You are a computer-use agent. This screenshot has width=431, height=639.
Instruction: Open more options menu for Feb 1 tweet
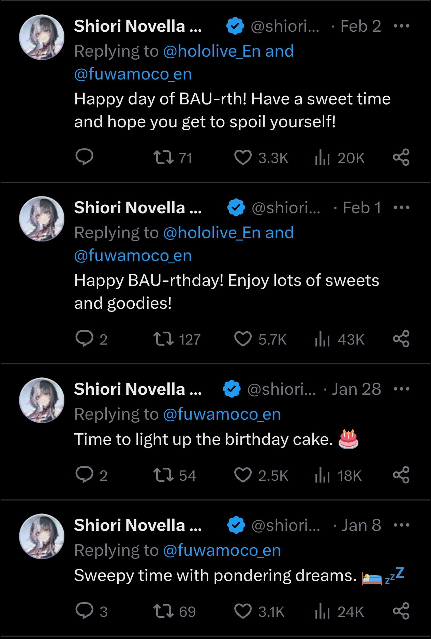coord(401,207)
